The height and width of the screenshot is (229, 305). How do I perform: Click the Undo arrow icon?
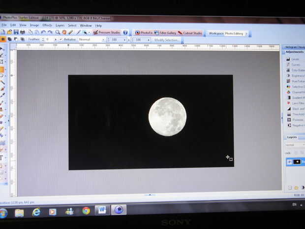coord(43,32)
